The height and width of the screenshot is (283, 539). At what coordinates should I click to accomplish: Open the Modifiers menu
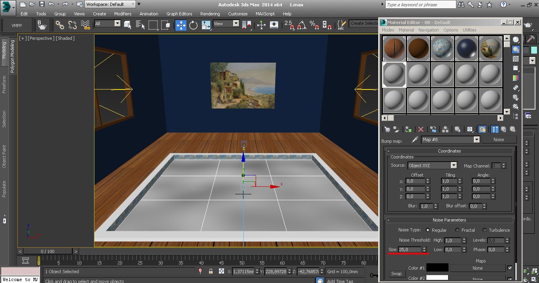(x=122, y=14)
